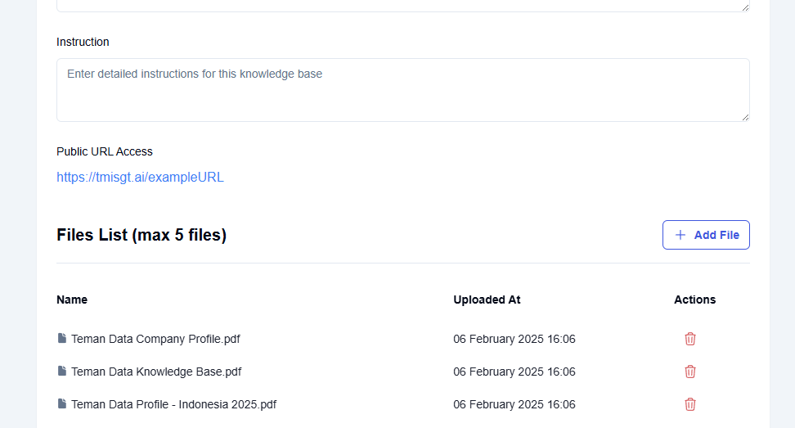Click the Files List heading

coord(141,236)
